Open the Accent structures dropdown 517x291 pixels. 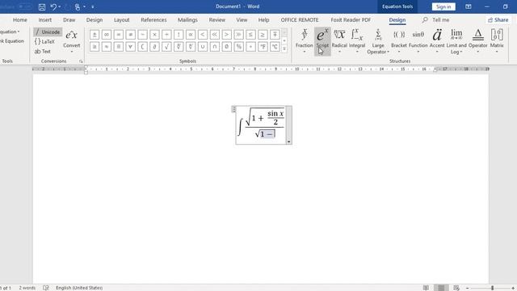(x=437, y=41)
